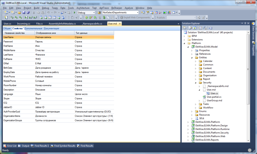Click the View Class Diagram icon in Solution Explorer

click(210, 28)
